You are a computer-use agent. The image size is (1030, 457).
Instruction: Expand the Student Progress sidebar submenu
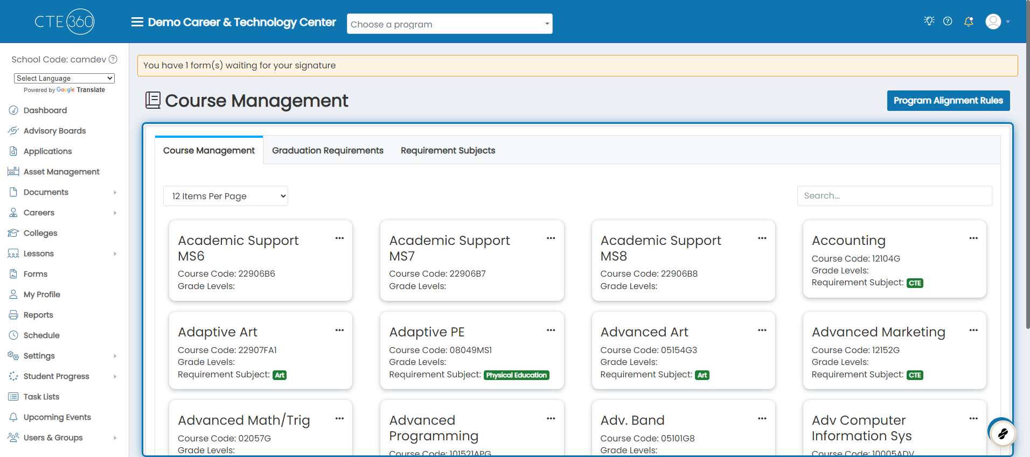pyautogui.click(x=115, y=376)
